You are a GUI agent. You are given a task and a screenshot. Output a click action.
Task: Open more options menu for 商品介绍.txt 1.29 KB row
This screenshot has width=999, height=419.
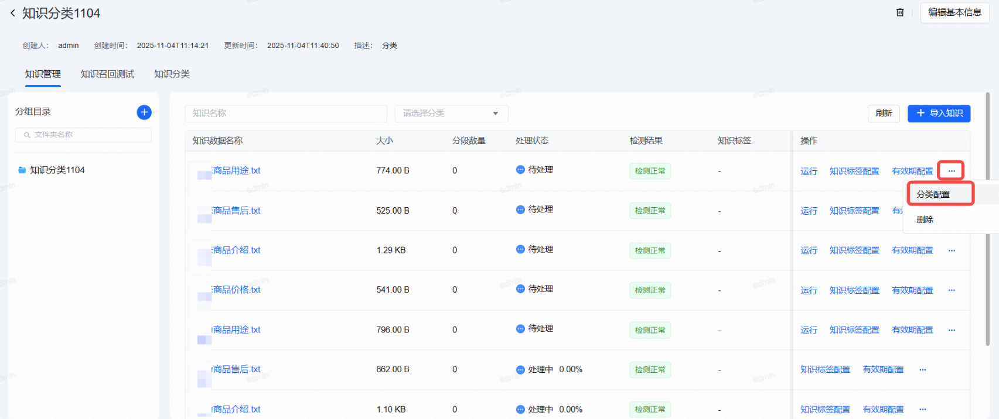[x=952, y=250]
